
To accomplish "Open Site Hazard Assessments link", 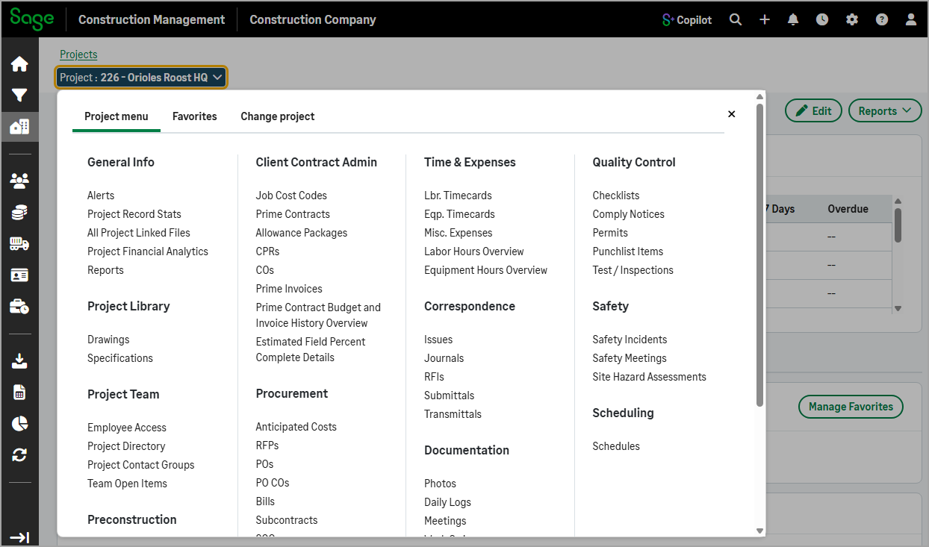I will pos(649,377).
